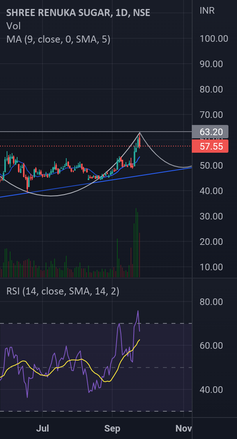Image resolution: width=237 pixels, height=439 pixels.
Task: Click the 30.00 price axis value
Action: [211, 216]
